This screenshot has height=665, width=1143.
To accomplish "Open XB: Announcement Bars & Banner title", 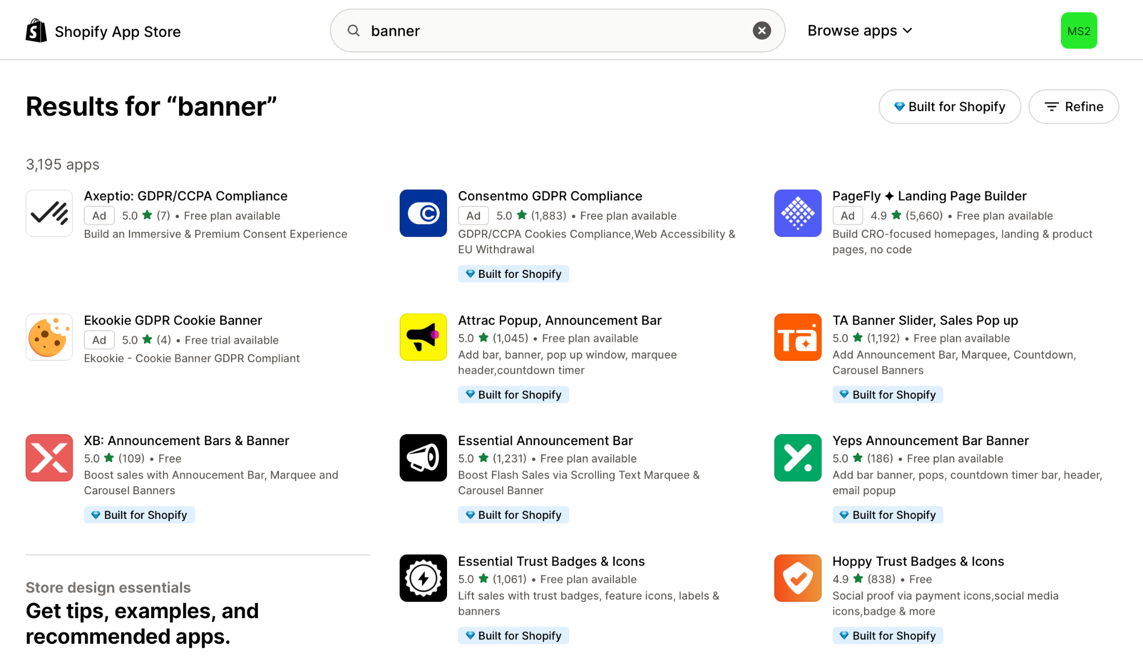I will click(186, 440).
